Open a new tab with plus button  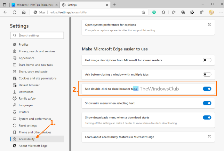(x=114, y=5)
